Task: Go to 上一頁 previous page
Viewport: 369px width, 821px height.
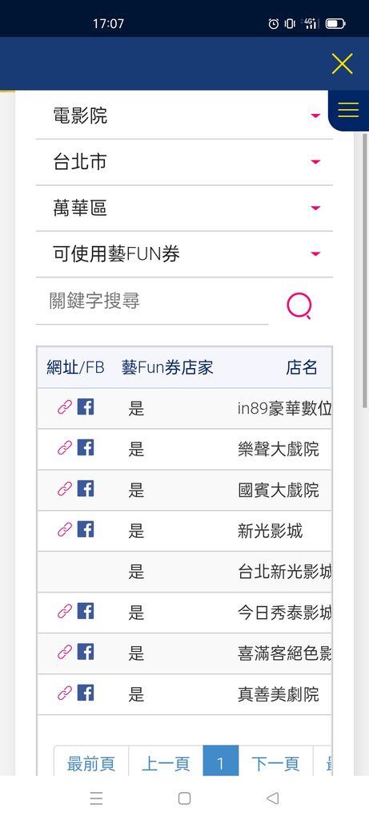Action: pyautogui.click(x=166, y=763)
